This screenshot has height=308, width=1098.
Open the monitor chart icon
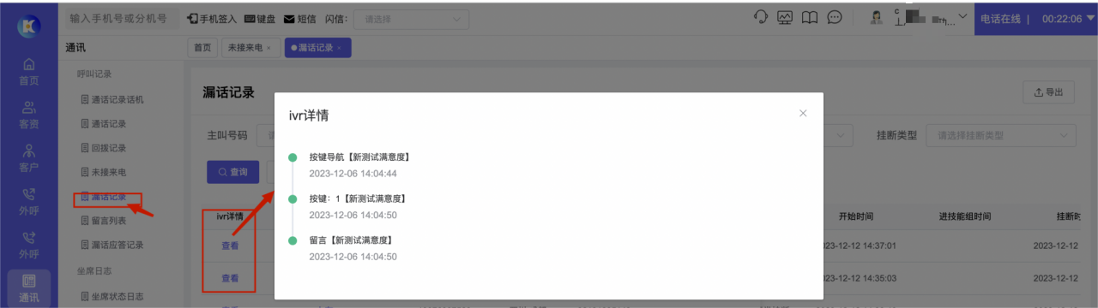point(785,18)
